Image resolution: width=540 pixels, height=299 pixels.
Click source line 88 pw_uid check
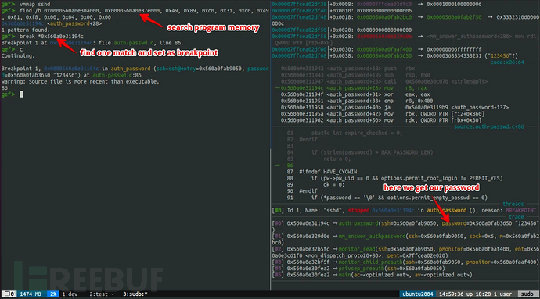[394, 178]
